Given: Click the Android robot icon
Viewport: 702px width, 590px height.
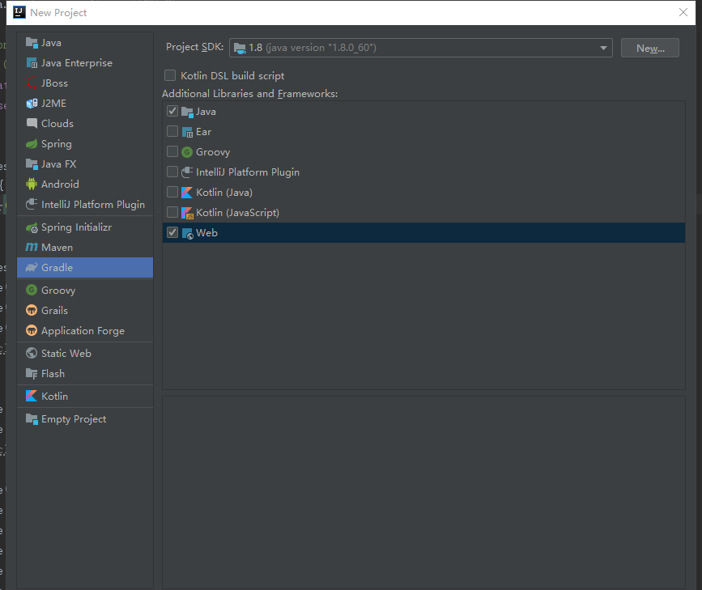Looking at the screenshot, I should click(32, 184).
